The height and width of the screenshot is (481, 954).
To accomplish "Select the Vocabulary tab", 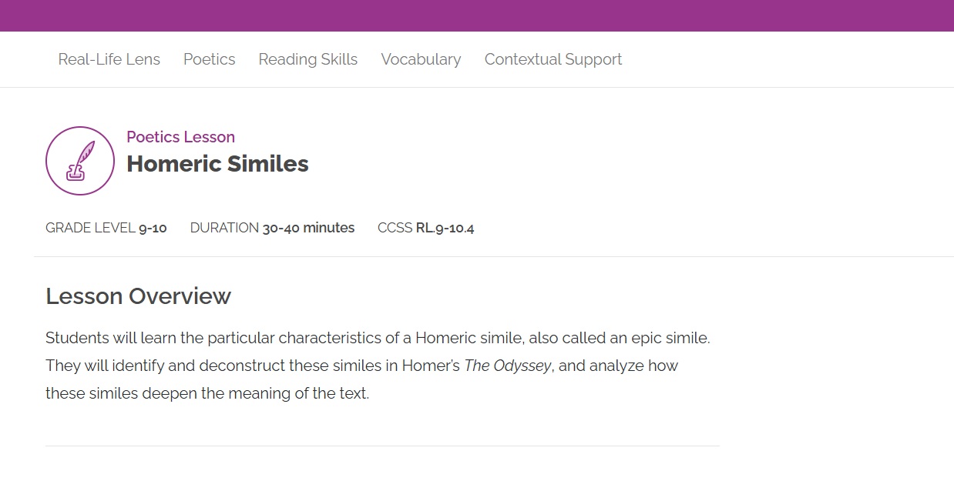I will [x=421, y=59].
